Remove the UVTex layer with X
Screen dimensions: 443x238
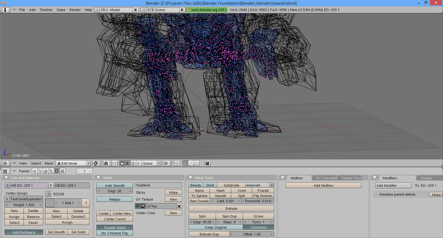click(179, 206)
